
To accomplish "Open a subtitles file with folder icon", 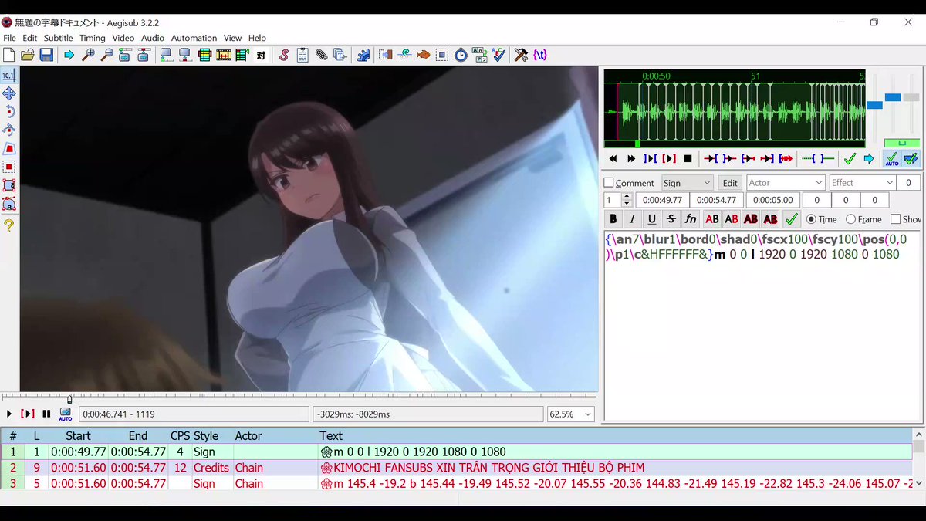I will [x=28, y=55].
